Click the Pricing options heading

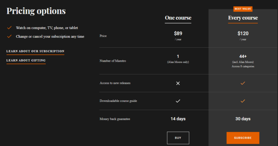coord(36,11)
